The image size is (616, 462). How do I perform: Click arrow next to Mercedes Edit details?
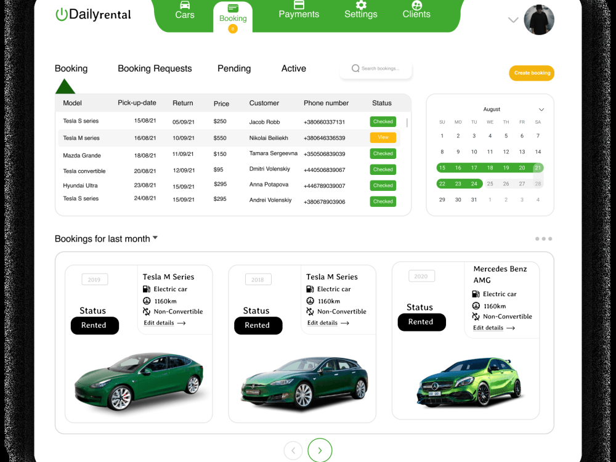pos(510,328)
